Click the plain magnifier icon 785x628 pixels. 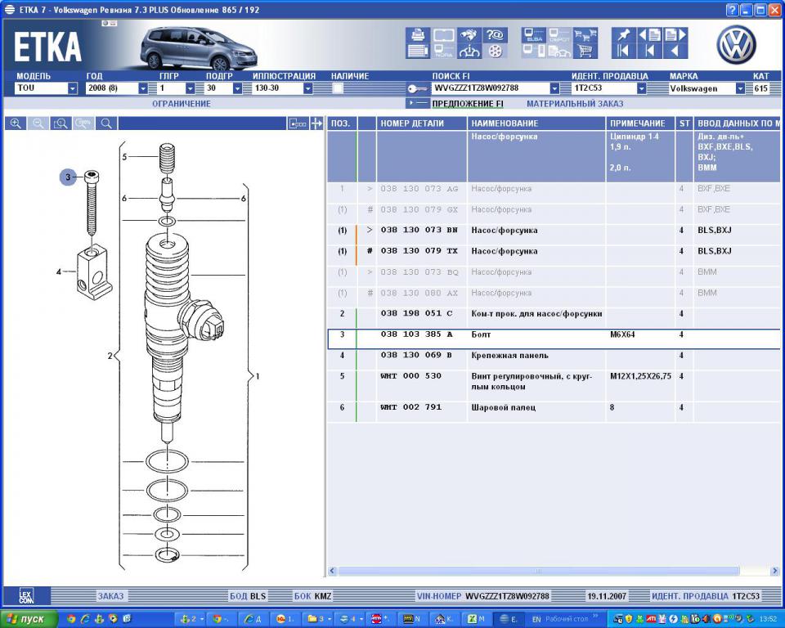pyautogui.click(x=106, y=123)
